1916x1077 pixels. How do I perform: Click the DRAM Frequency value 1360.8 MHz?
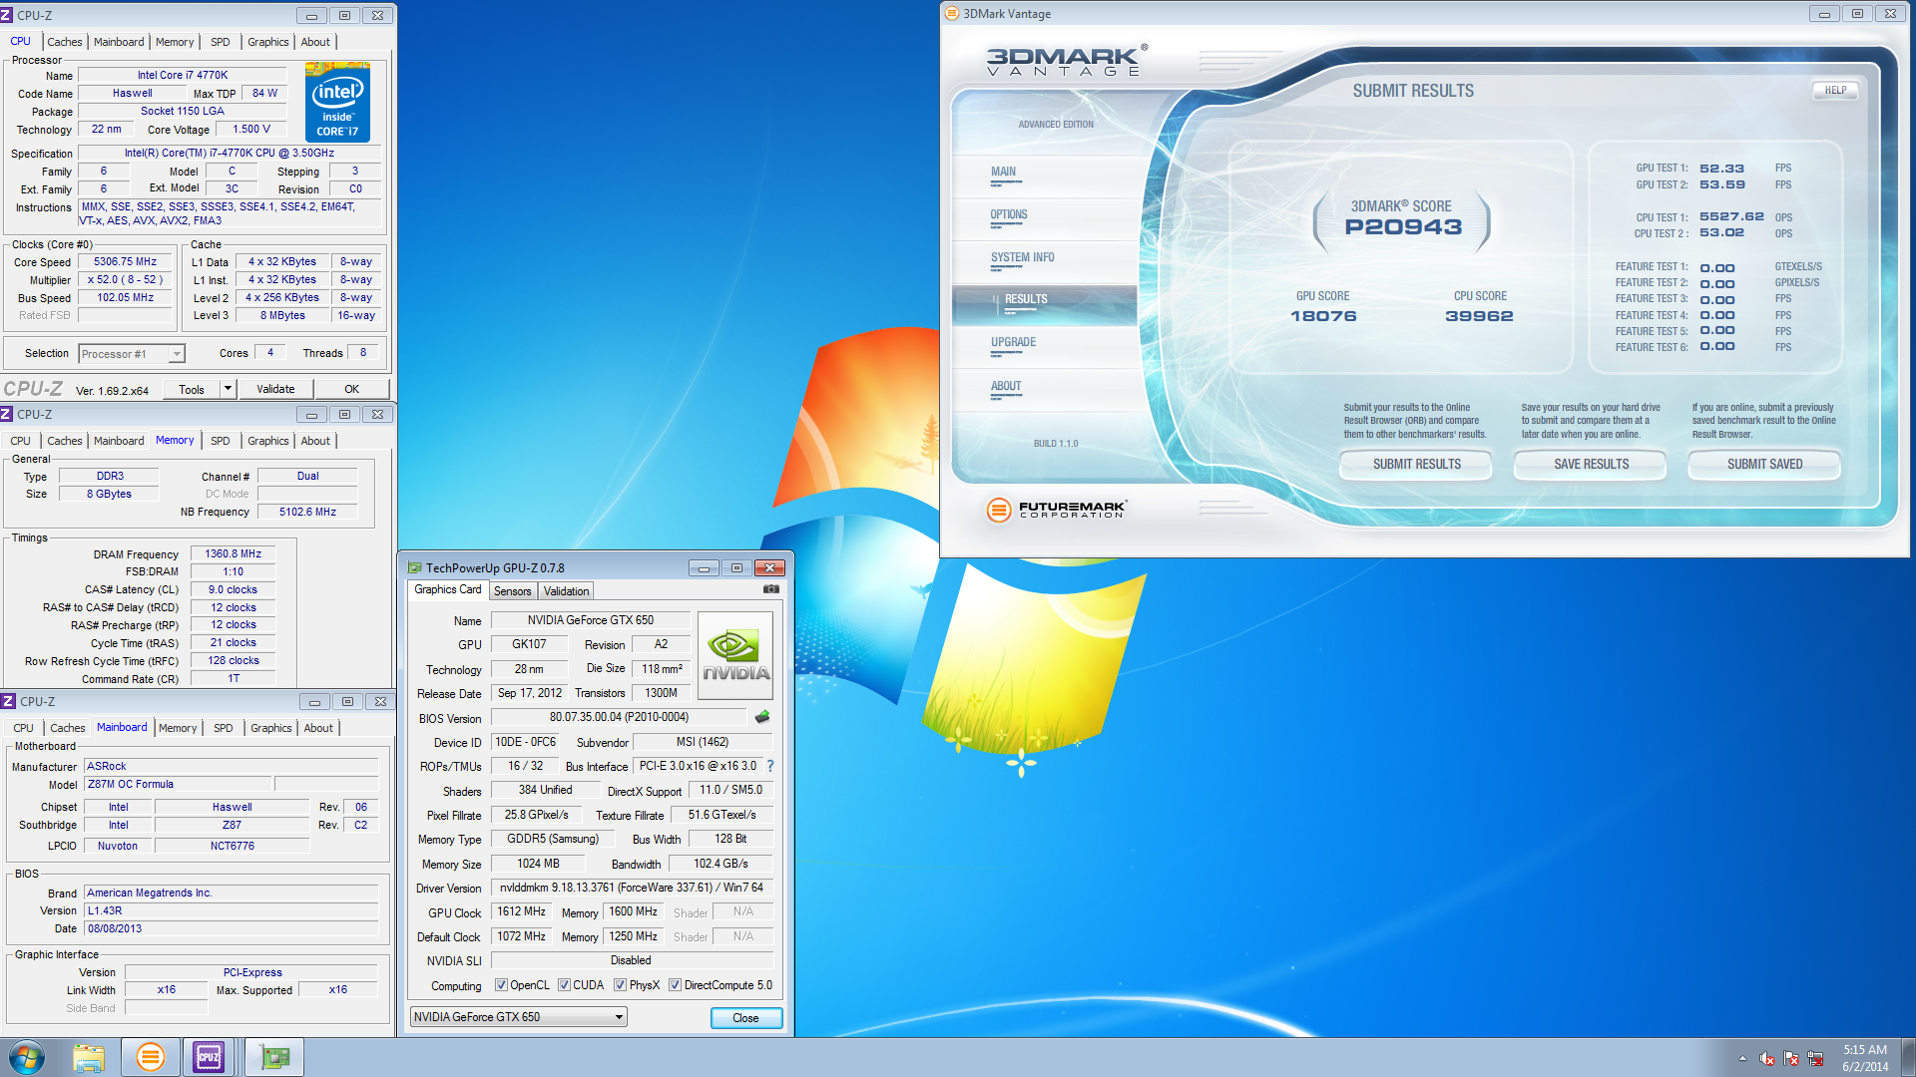click(x=233, y=553)
